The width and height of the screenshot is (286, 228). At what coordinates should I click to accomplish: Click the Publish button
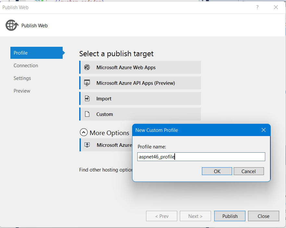(x=230, y=216)
